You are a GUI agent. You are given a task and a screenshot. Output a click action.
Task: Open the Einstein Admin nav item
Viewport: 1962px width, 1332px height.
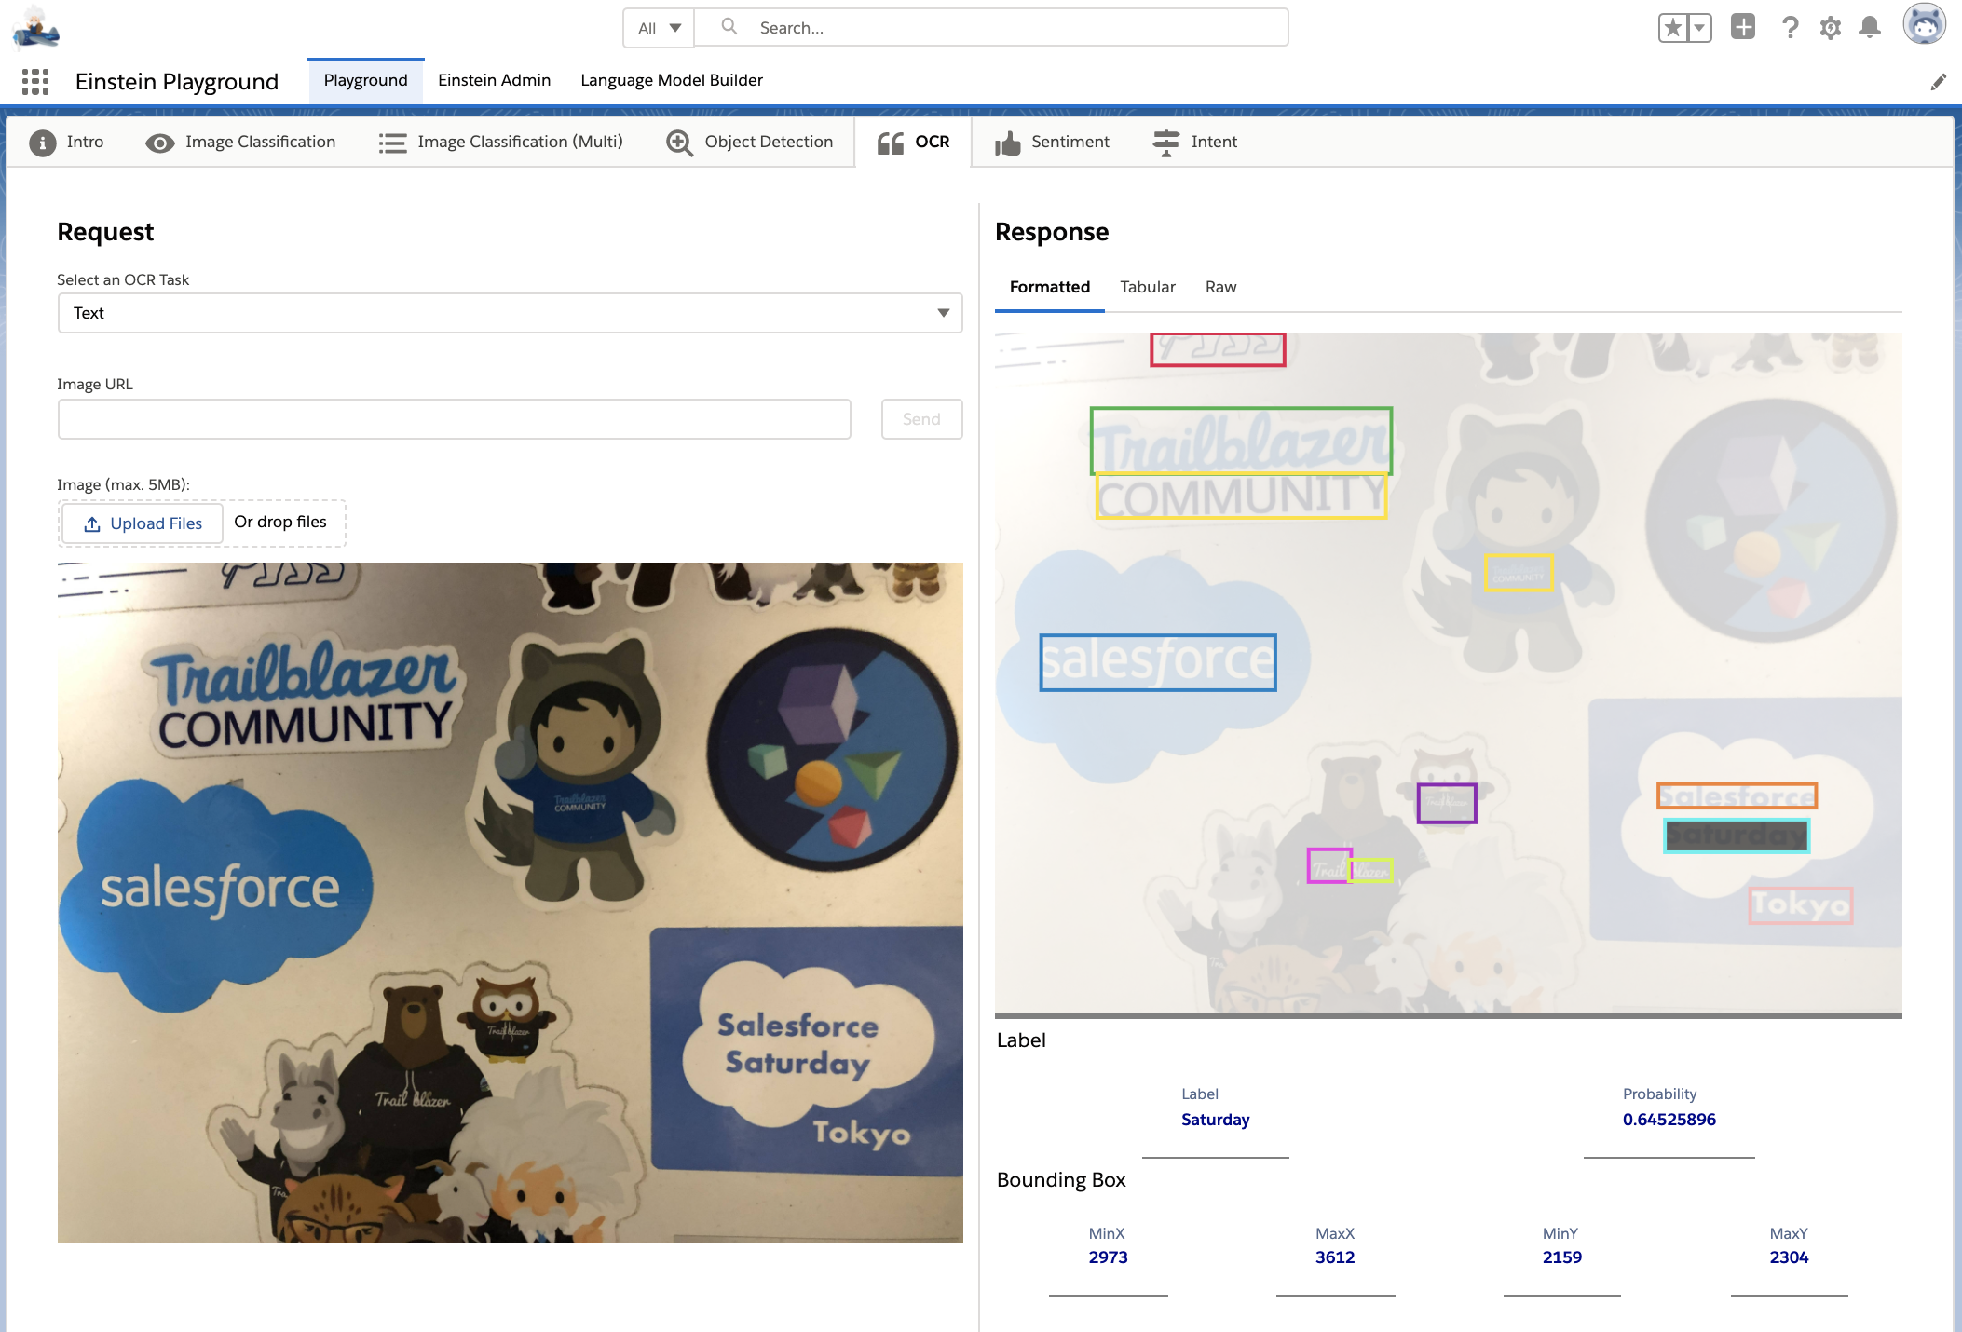[494, 80]
